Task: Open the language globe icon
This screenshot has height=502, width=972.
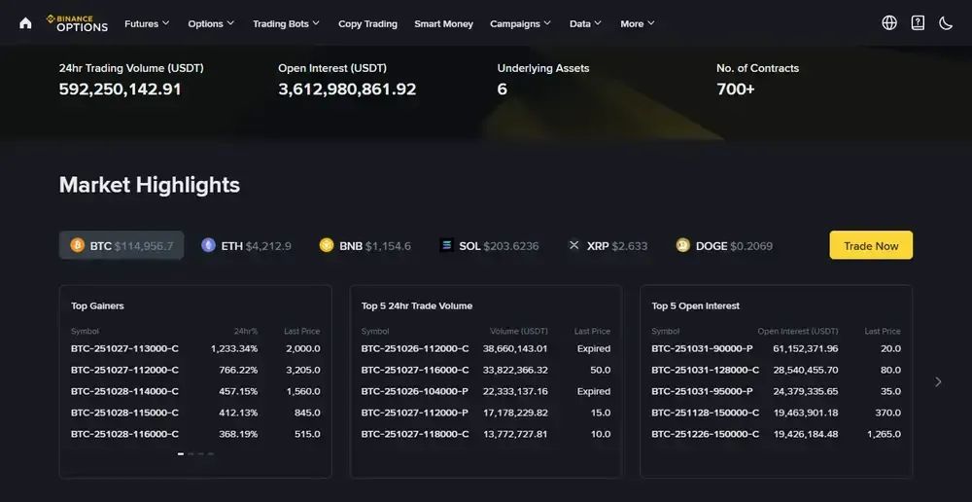Action: coord(889,23)
